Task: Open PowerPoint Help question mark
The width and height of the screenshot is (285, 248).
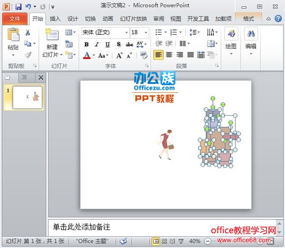Action: tap(278, 19)
